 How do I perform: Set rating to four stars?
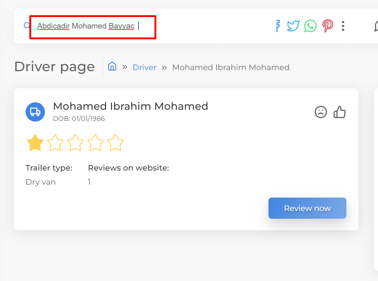click(95, 143)
